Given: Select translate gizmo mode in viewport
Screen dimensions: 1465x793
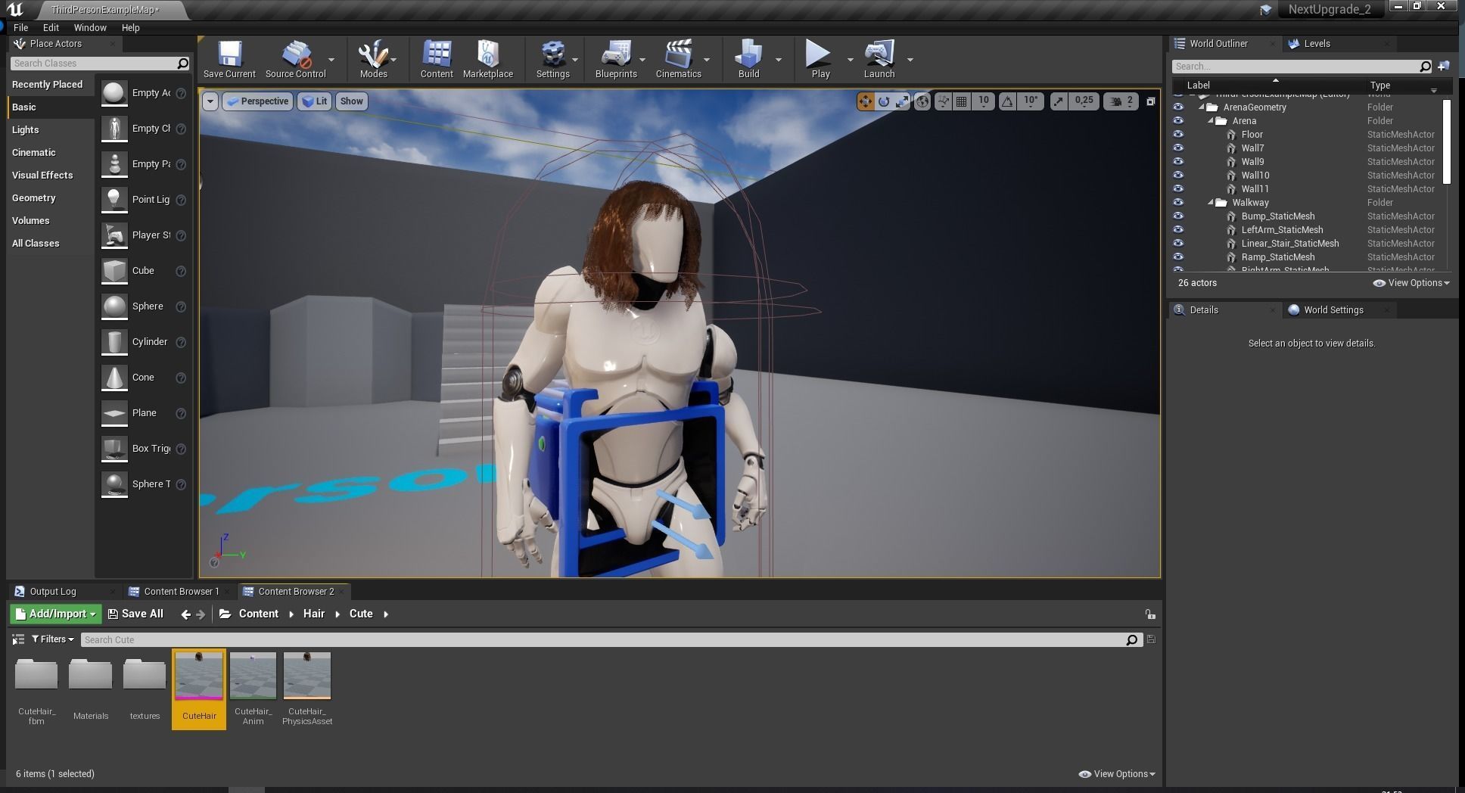Looking at the screenshot, I should tap(865, 101).
